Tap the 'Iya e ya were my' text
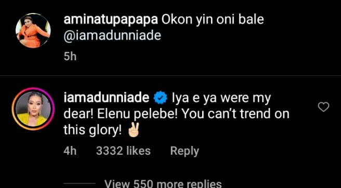The image size is (341, 188). 221,99
